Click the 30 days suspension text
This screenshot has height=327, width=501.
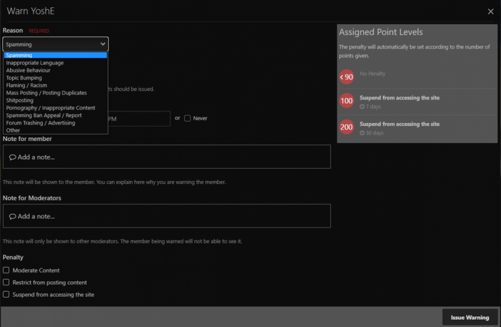click(374, 133)
